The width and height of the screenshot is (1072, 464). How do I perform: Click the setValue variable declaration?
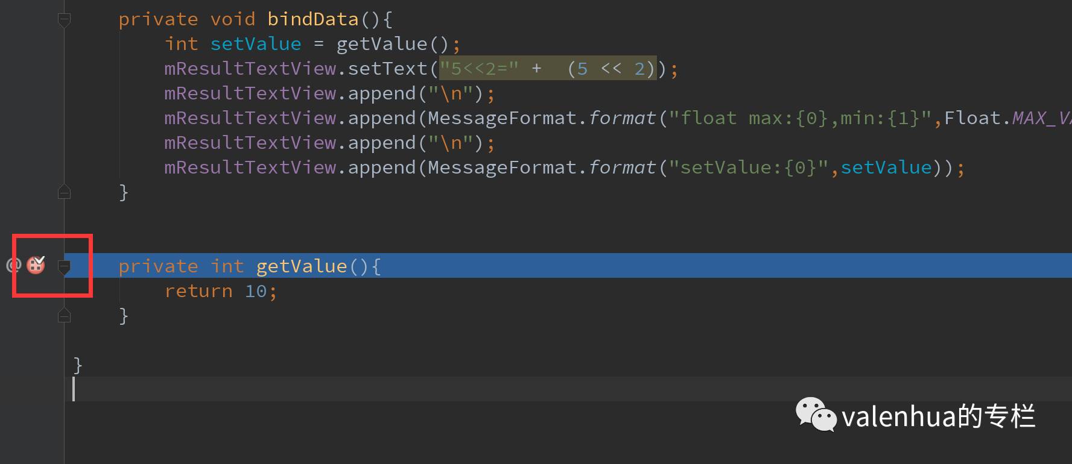point(256,44)
